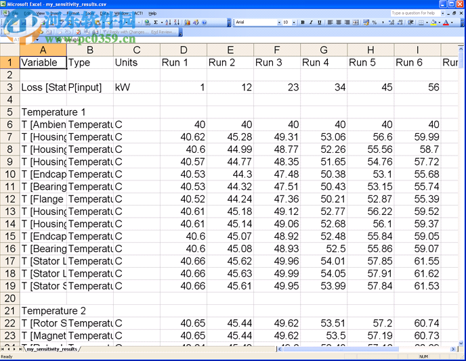The image size is (466, 361).
Task: Open the Help menu
Action: click(x=152, y=14)
